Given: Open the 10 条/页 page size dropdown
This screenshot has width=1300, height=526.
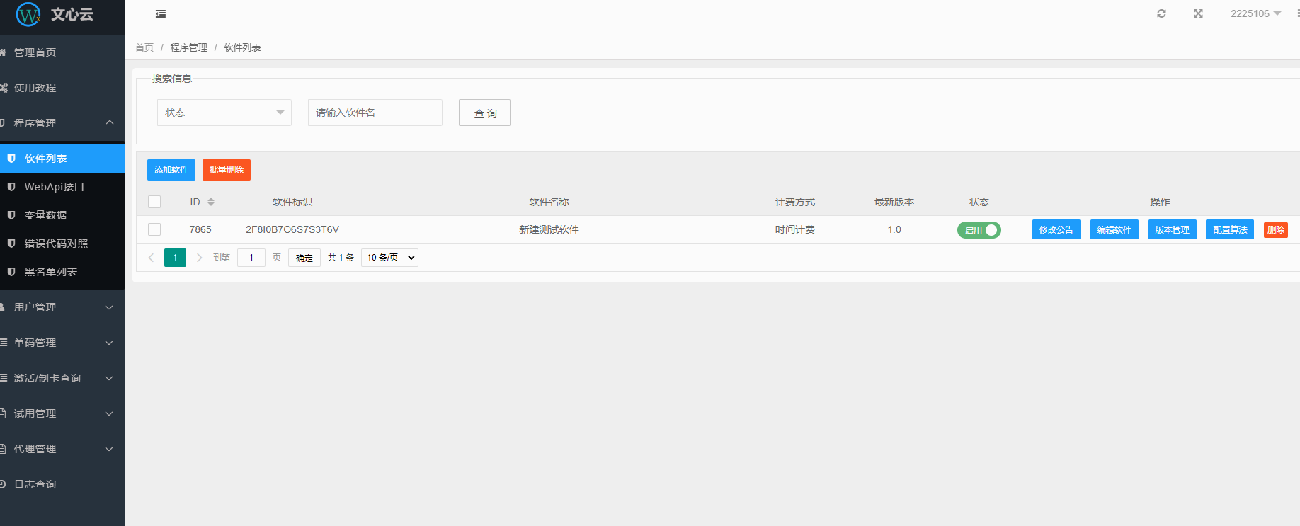Looking at the screenshot, I should pos(389,258).
